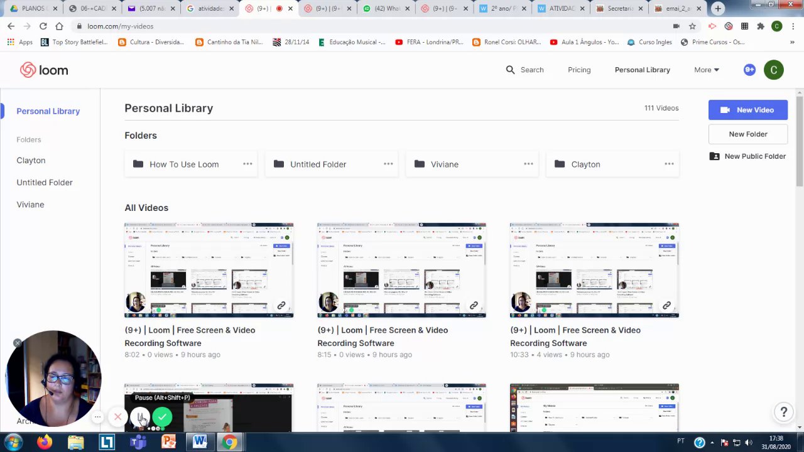
Task: Open the How To Use Loom folder card
Action: pyautogui.click(x=191, y=164)
